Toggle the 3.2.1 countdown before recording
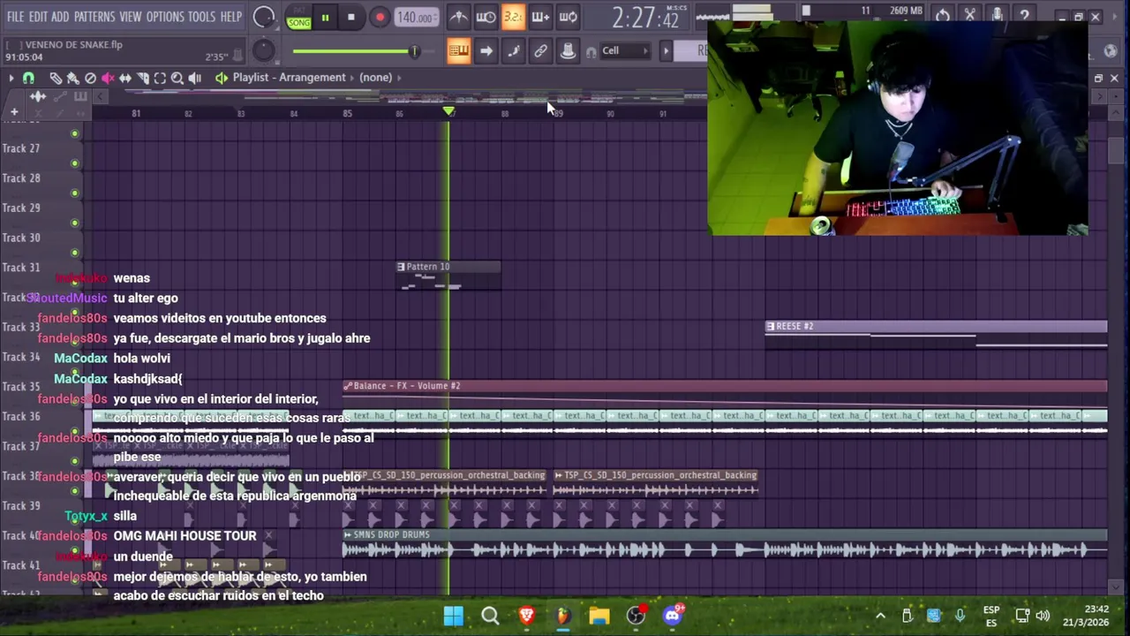Screen dimensions: 1130x636 pyautogui.click(x=513, y=17)
